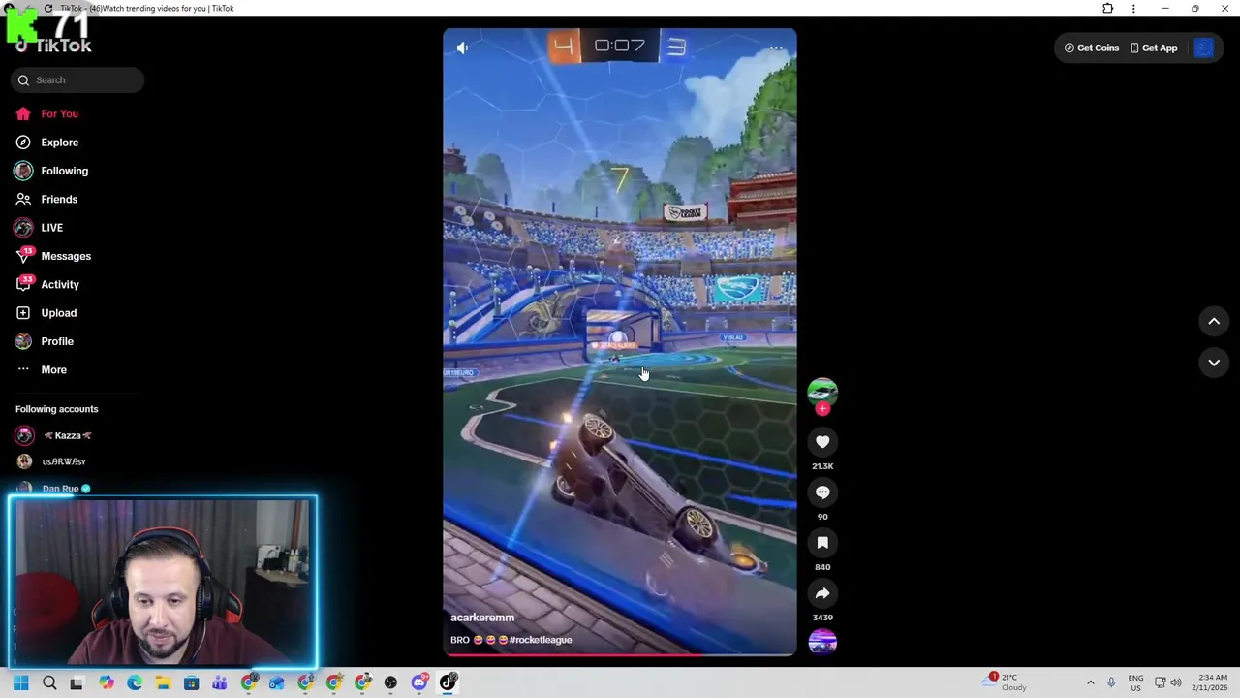
Task: Bookmark the video to favorites
Action: tap(822, 543)
